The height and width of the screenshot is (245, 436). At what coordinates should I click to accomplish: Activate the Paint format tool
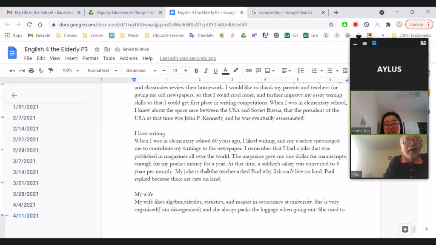(51, 71)
